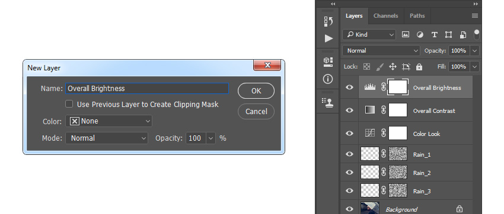Hide the Overall Contrast layer
504x214 pixels.
click(349, 110)
